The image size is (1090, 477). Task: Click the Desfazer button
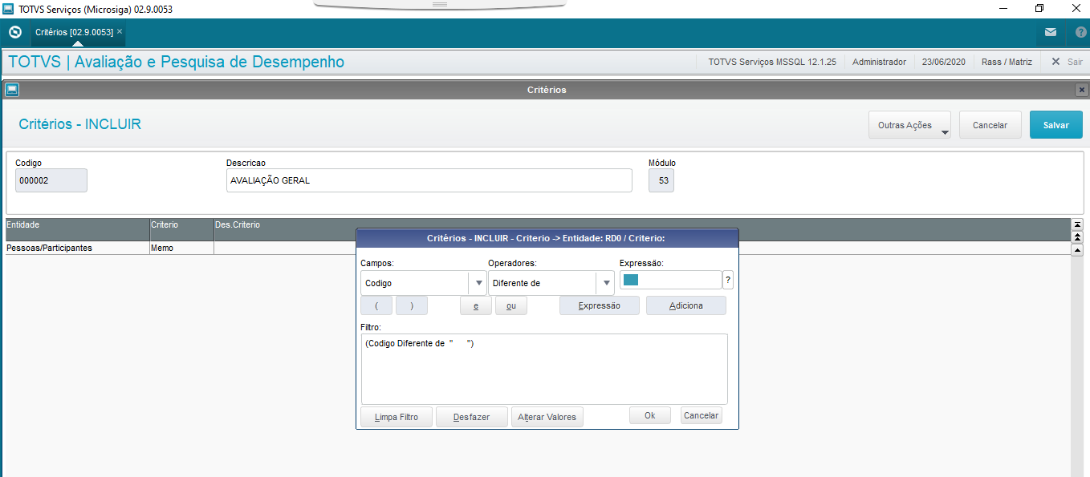(x=472, y=417)
